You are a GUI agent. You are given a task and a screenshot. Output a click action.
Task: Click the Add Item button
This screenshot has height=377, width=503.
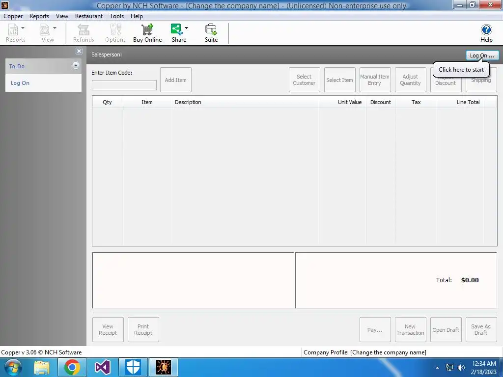point(175,80)
